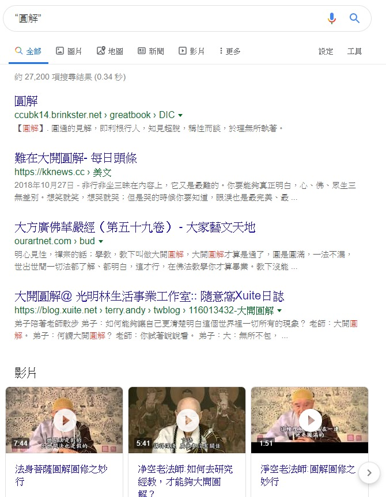This screenshot has height=497, width=386.
Task: Open the 圖片 images tab
Action: [x=69, y=51]
